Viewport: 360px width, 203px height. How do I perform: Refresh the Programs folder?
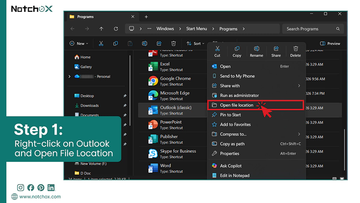pos(116,29)
